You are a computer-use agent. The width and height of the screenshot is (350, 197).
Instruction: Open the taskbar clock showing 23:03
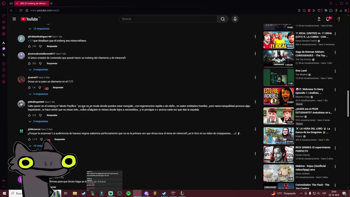[x=334, y=193]
